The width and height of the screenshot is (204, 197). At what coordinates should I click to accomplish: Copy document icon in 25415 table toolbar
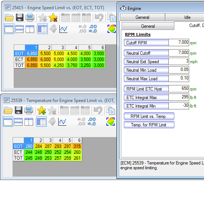(x=112, y=17)
